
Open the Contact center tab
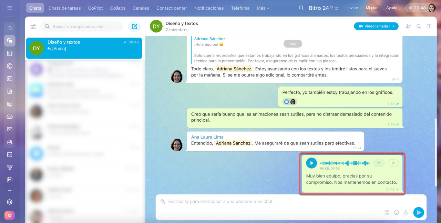click(x=172, y=8)
